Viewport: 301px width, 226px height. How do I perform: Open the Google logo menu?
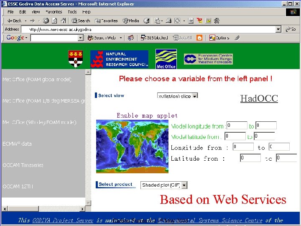17,38
